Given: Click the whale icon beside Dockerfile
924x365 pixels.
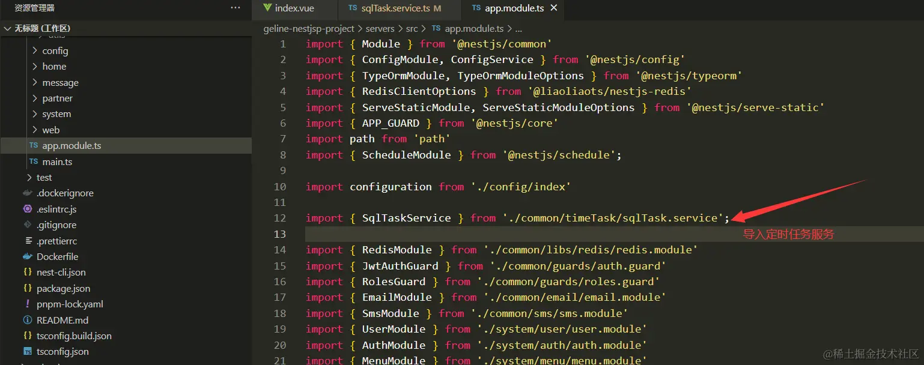Looking at the screenshot, I should click(27, 256).
